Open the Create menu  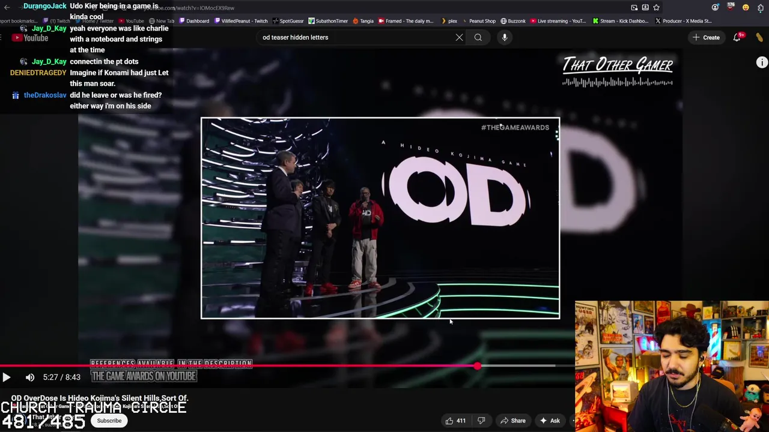(706, 37)
